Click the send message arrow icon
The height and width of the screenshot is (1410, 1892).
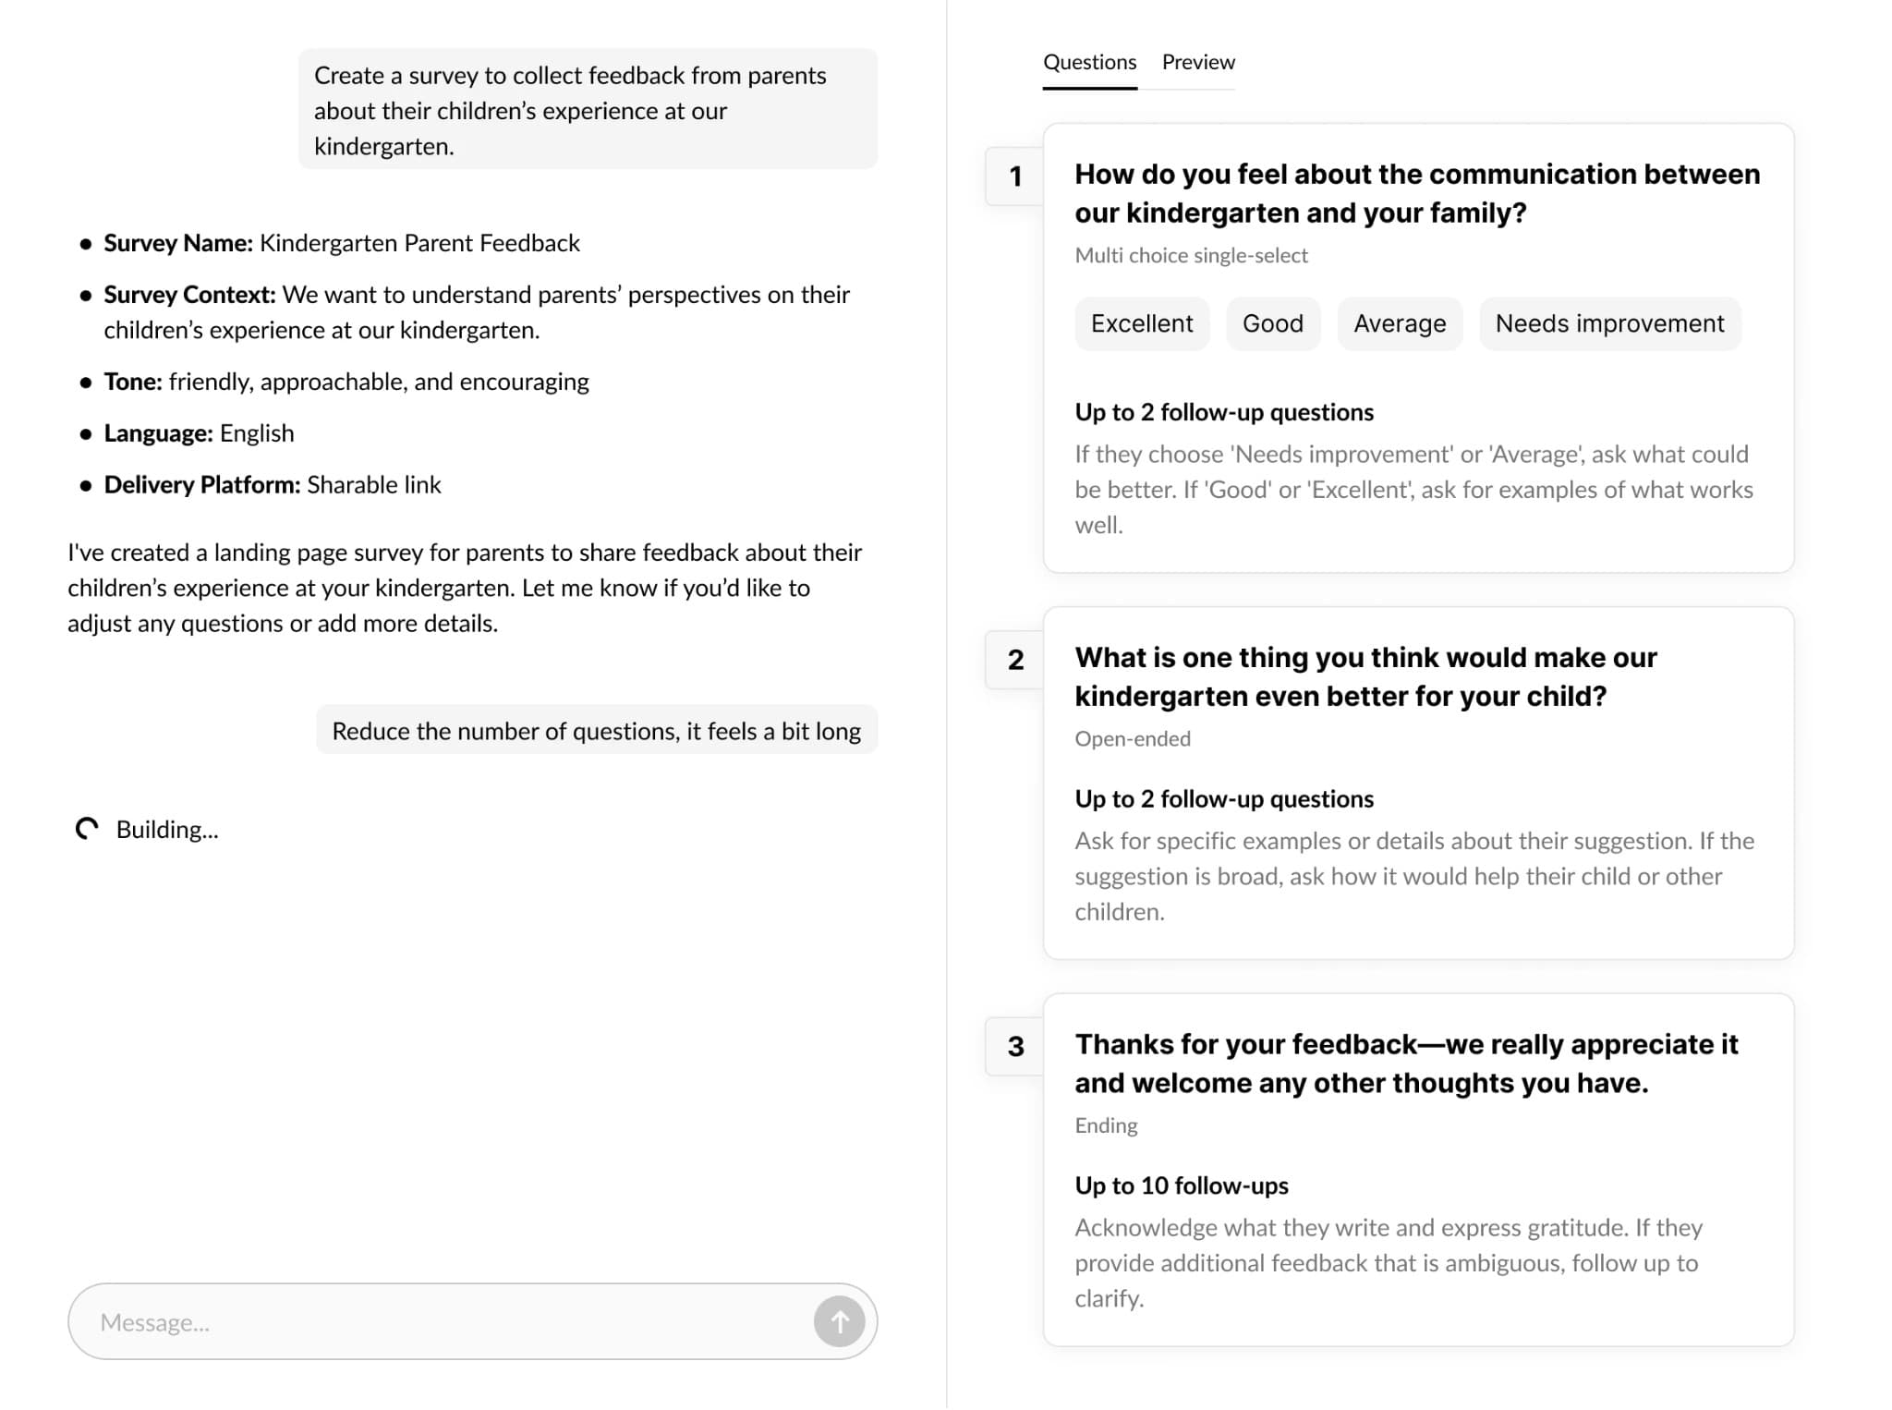[x=839, y=1321]
